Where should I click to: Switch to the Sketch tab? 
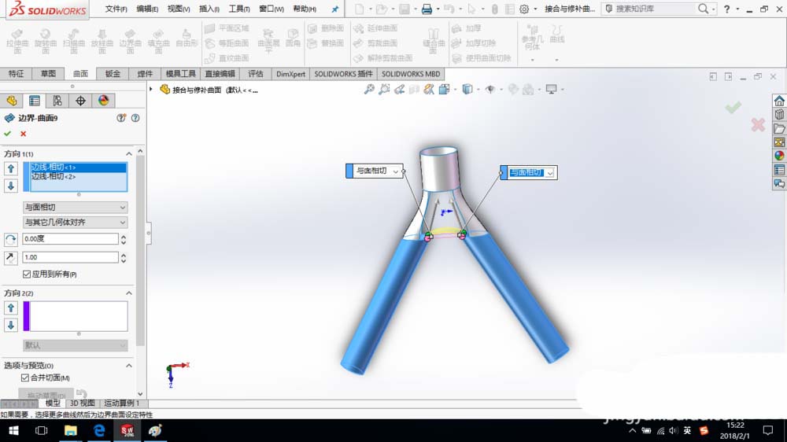point(48,74)
